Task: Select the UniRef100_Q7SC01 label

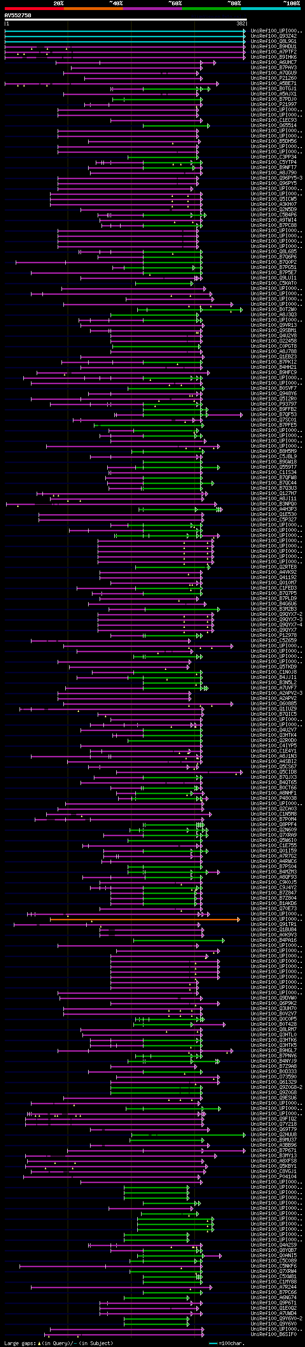Action: pyautogui.click(x=274, y=420)
